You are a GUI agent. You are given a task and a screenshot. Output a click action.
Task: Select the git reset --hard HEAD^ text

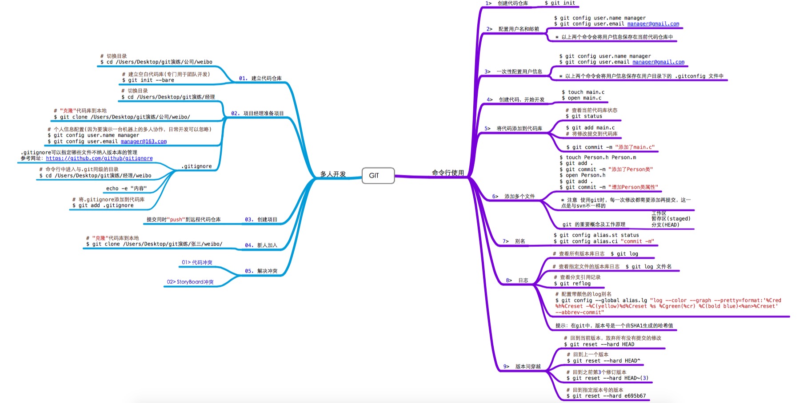[x=603, y=360]
